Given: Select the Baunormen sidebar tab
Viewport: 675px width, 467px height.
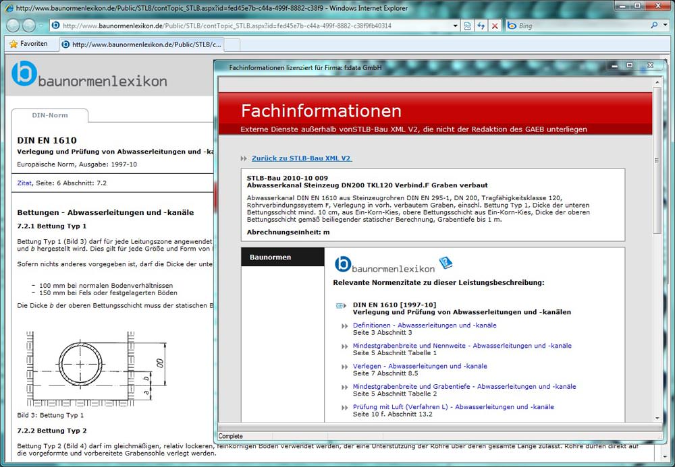Looking at the screenshot, I should (283, 257).
